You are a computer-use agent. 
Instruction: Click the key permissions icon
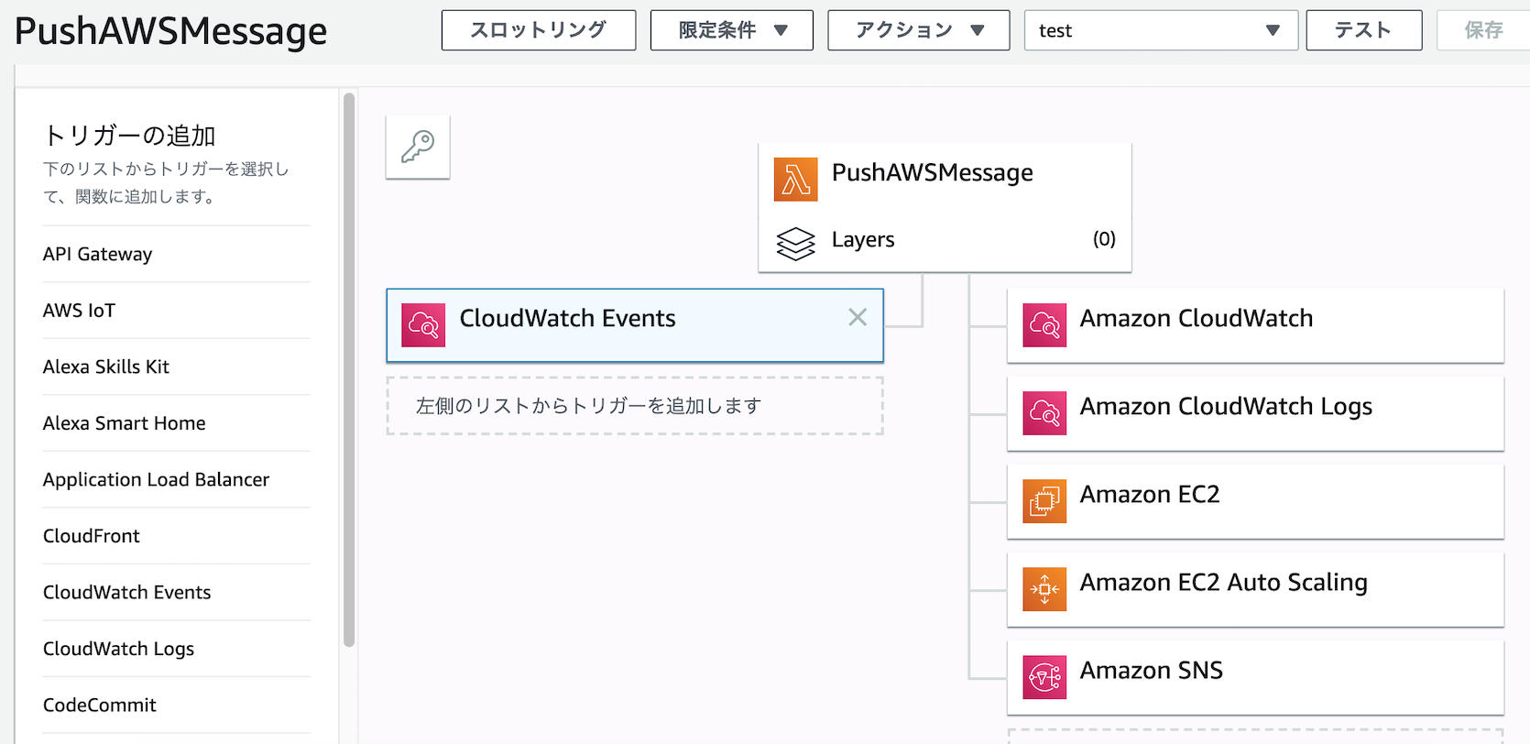pyautogui.click(x=418, y=147)
